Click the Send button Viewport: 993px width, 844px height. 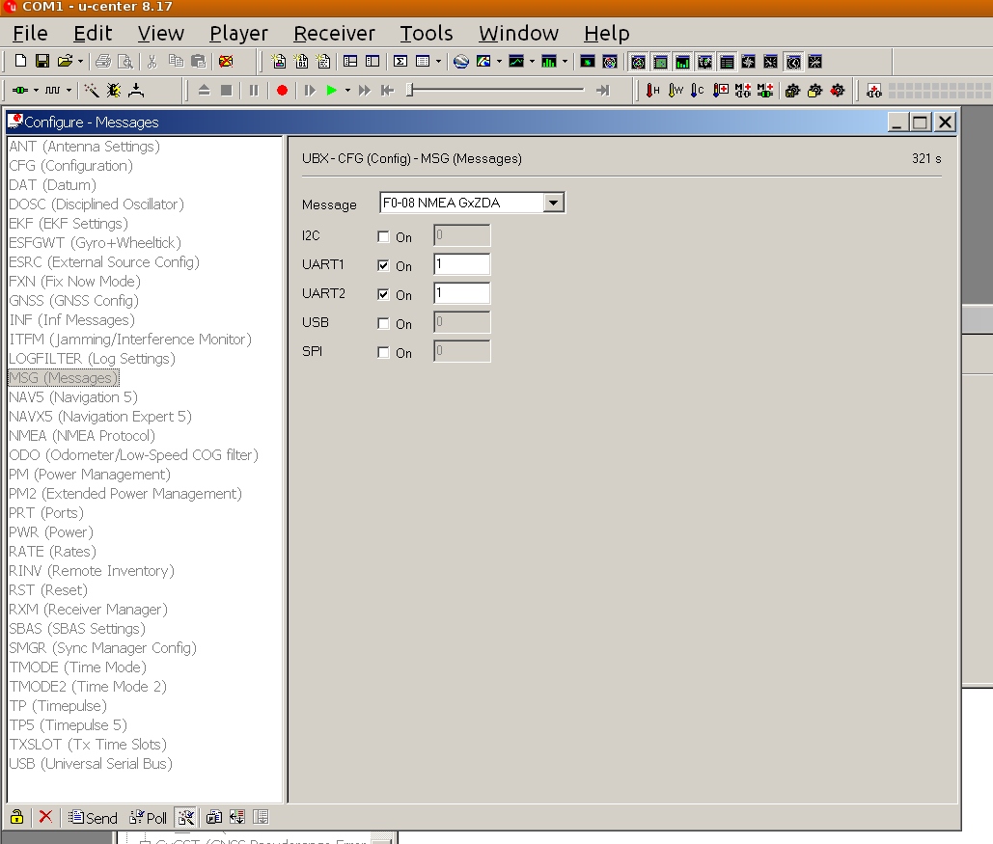pyautogui.click(x=93, y=817)
